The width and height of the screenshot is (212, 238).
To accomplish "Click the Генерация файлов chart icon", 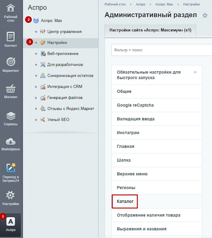I will [x=43, y=97].
